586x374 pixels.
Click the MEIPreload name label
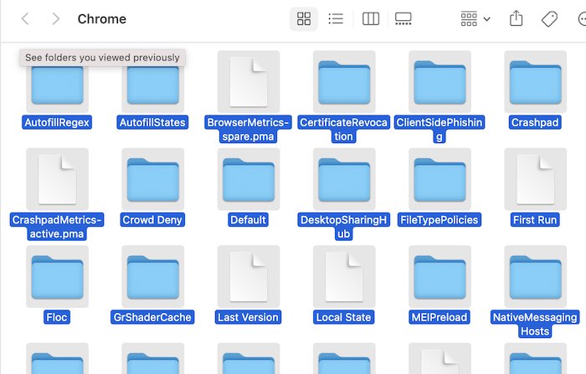click(439, 318)
